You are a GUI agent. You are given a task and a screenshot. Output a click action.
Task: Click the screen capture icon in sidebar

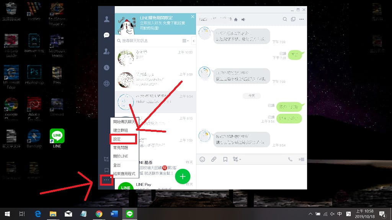[106, 159]
